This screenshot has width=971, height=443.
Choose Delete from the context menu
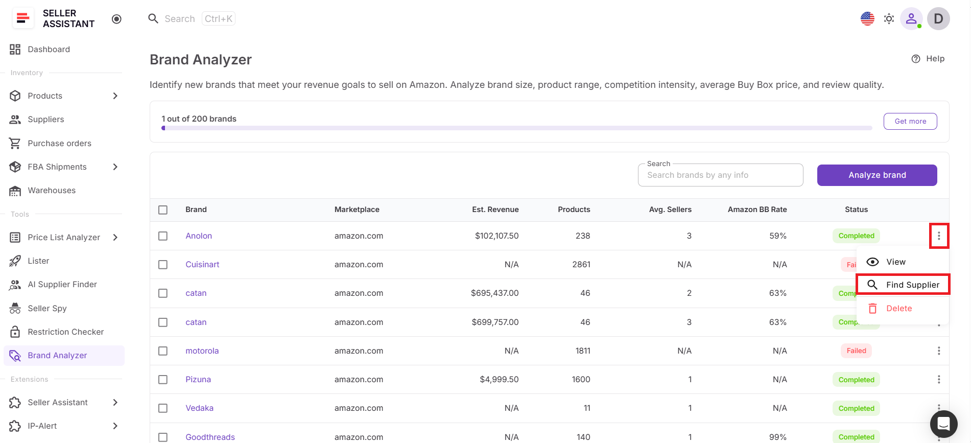point(903,309)
